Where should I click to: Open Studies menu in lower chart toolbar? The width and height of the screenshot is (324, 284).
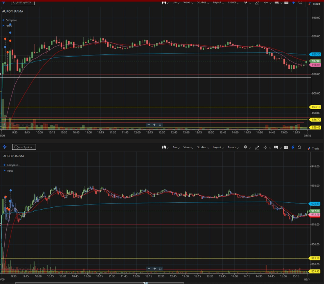(x=203, y=147)
